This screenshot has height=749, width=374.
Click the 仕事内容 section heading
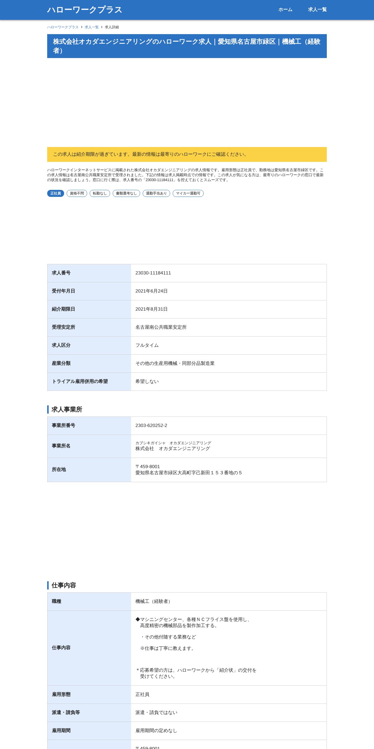click(64, 585)
